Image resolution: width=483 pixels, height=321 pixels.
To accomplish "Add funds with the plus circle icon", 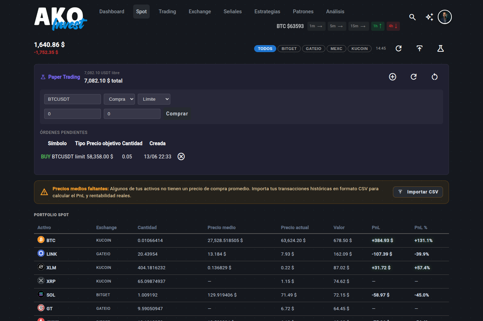I will pos(393,77).
